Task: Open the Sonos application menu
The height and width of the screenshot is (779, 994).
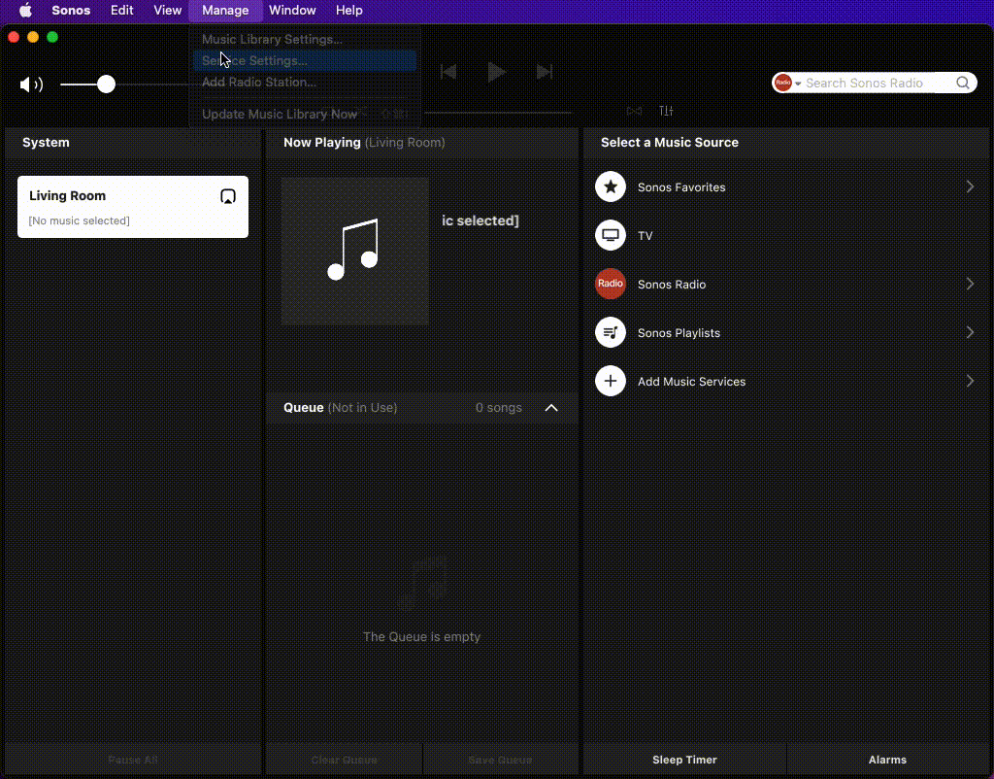Action: [71, 10]
